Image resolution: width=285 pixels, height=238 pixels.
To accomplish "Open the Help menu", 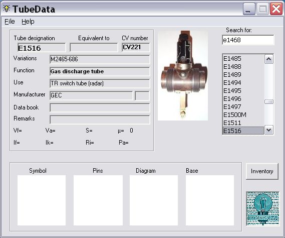I will coord(28,22).
